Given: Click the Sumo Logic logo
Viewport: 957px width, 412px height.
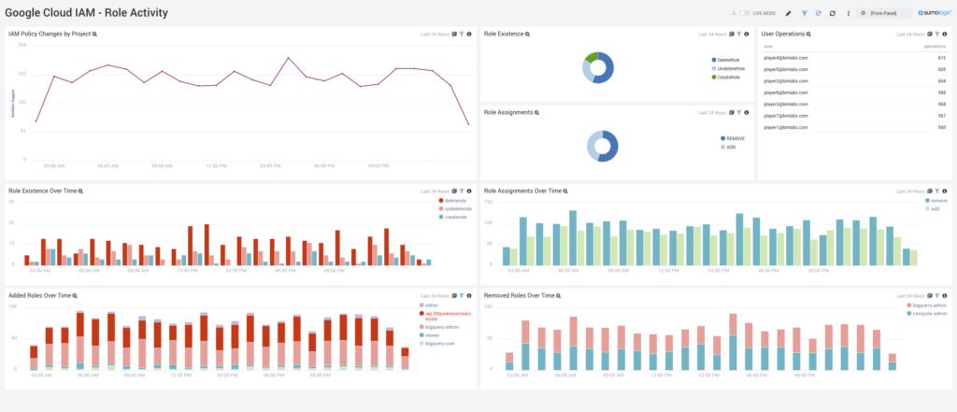Looking at the screenshot, I should 935,13.
